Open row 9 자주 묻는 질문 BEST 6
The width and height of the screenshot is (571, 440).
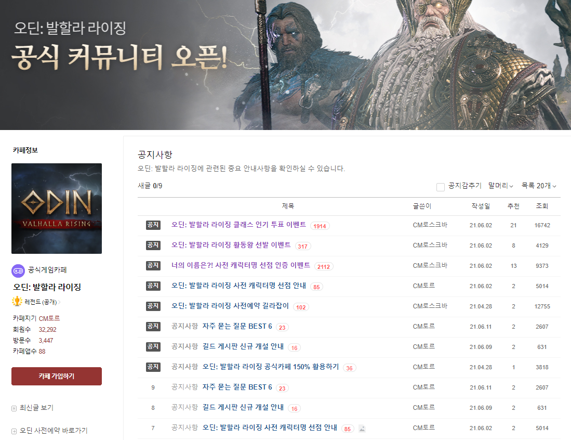pos(237,387)
